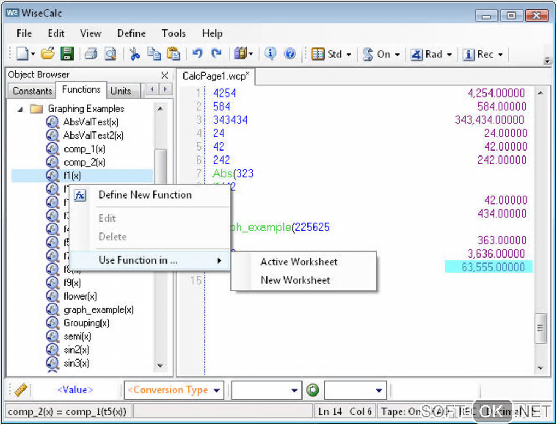Close the Object Browser panel
Viewport: 557px width, 425px height.
click(164, 75)
